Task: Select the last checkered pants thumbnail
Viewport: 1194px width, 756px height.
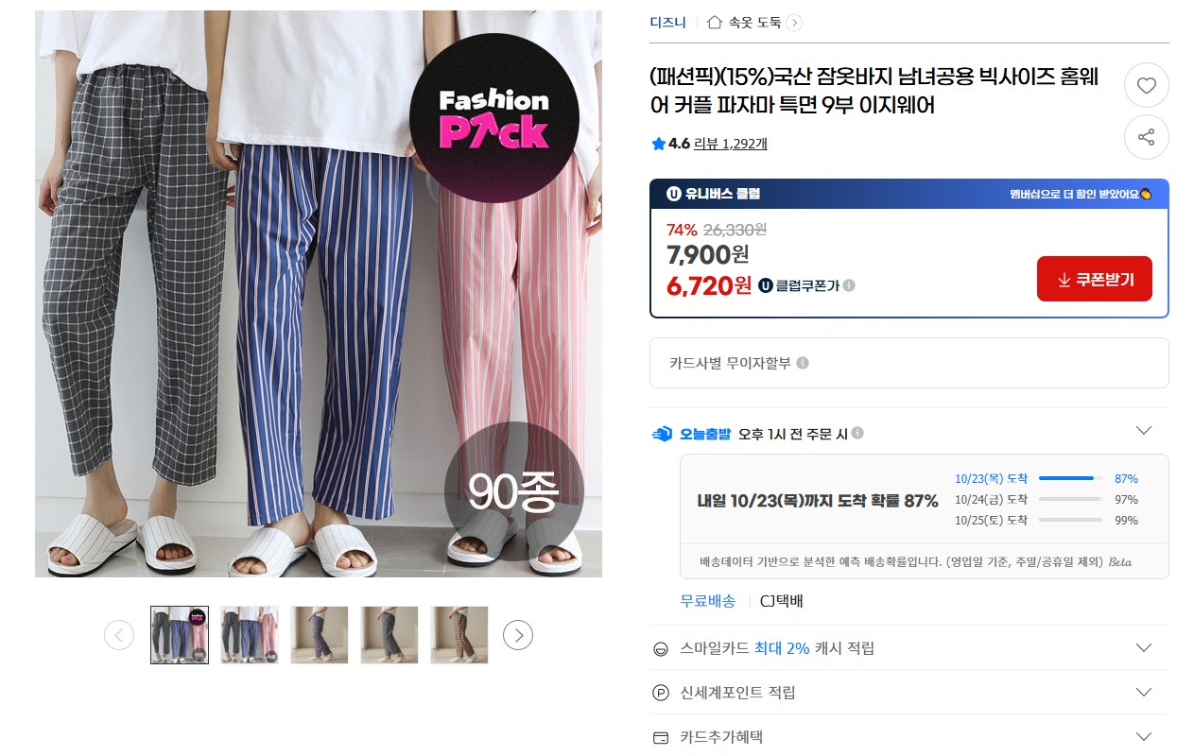Action: (x=459, y=635)
